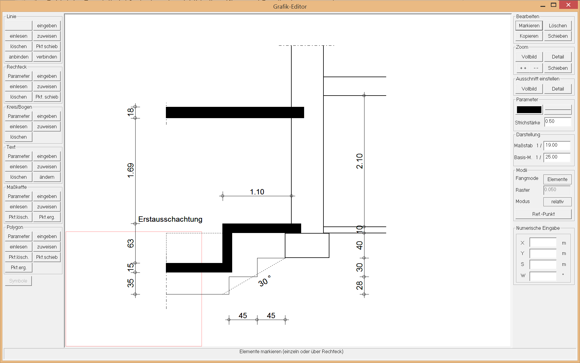Screen dimensions: 580x363
Task: Toggle Modus relativ button
Action: [x=557, y=202]
